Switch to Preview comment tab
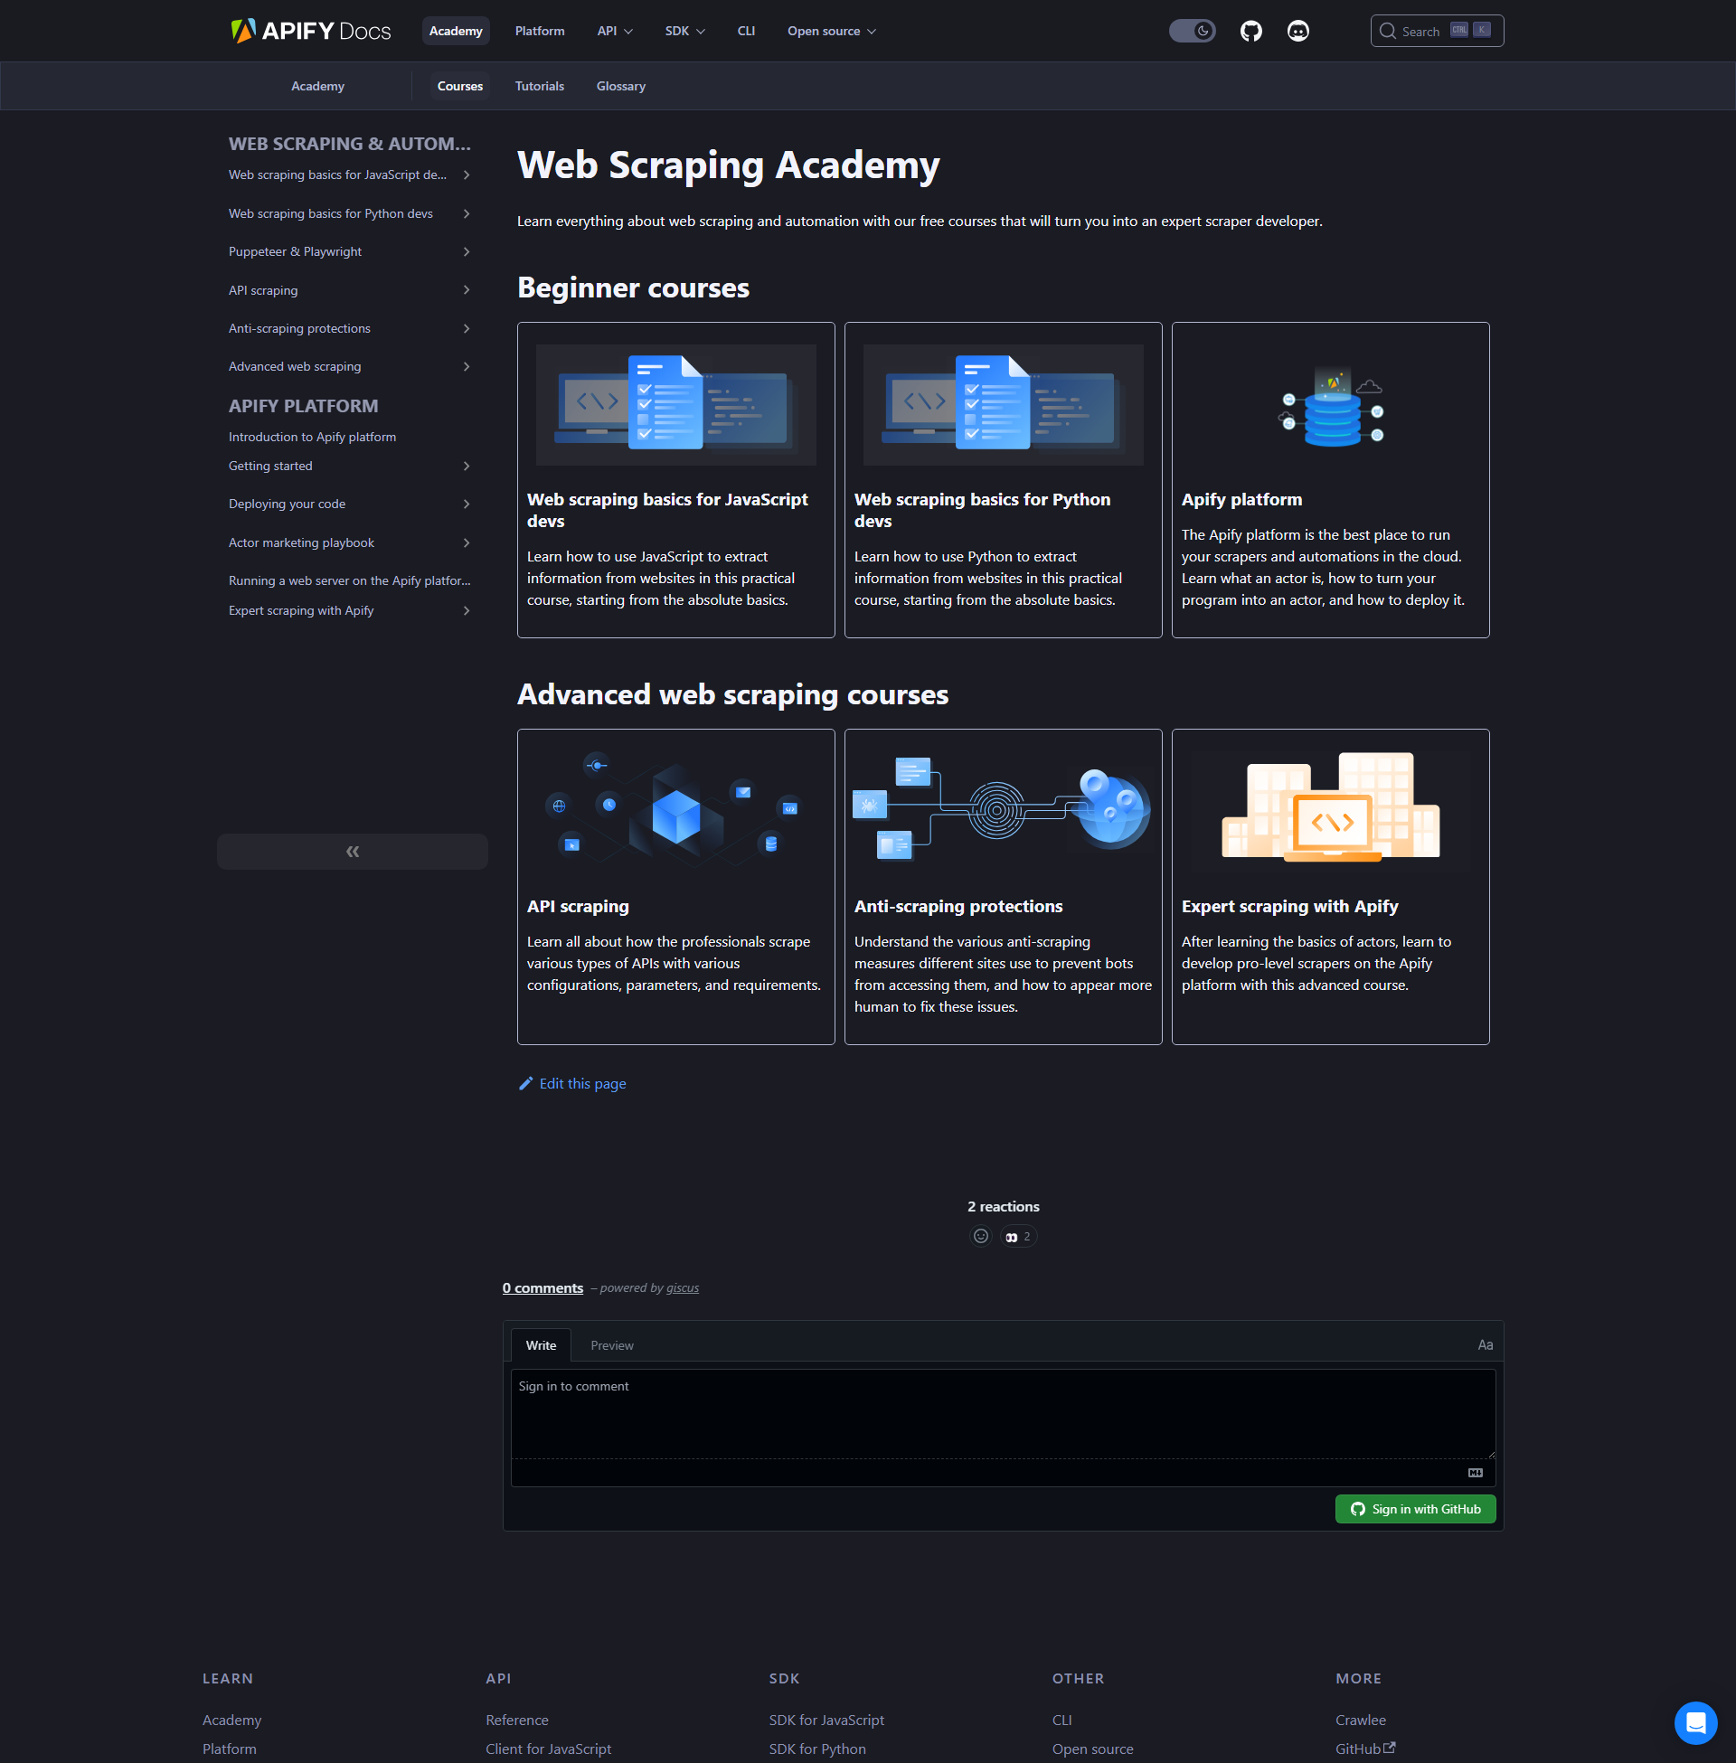Image resolution: width=1736 pixels, height=1763 pixels. tap(611, 1345)
